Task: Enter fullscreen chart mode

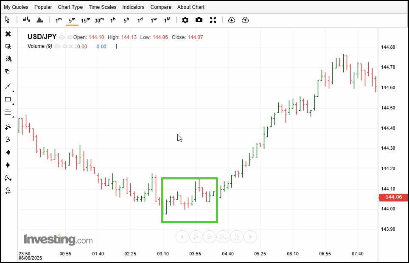Action: point(213,20)
